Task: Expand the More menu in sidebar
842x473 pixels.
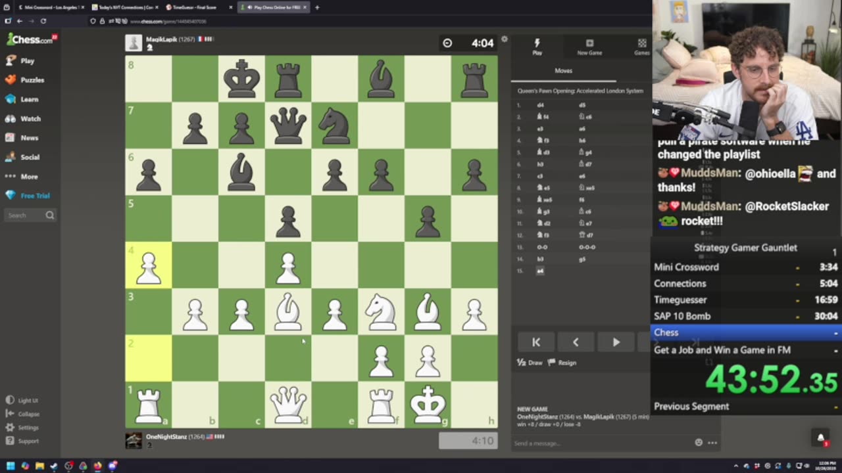Action: click(22, 176)
